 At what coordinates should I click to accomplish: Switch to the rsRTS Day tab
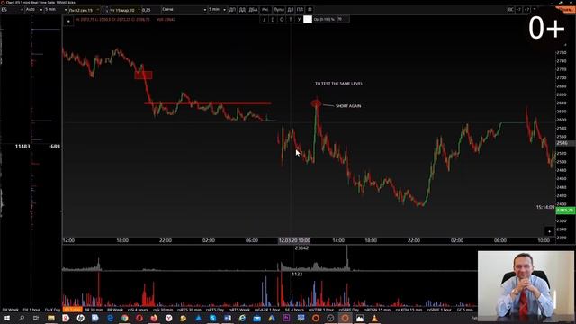214,310
